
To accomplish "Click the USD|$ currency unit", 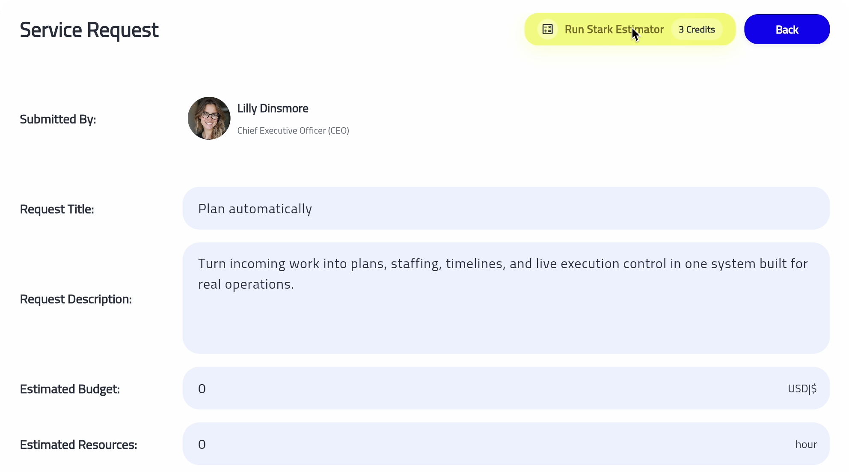I will [802, 388].
